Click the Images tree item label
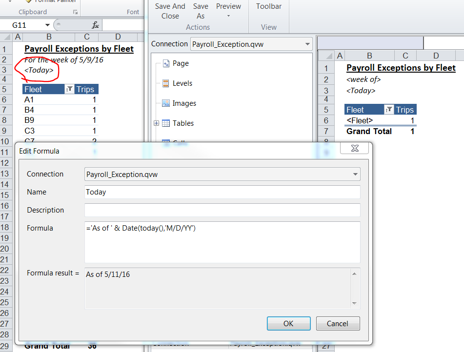 tap(184, 103)
